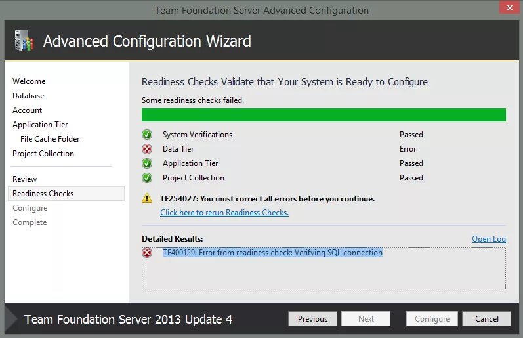
Task: Click the System Verifications check label
Action: [x=198, y=135]
